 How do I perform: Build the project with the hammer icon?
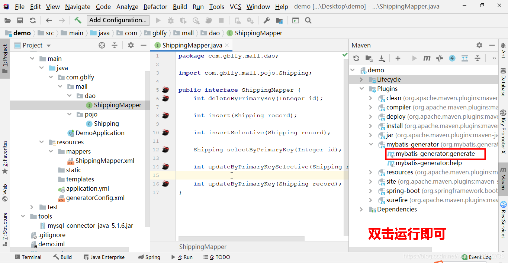[x=78, y=20]
